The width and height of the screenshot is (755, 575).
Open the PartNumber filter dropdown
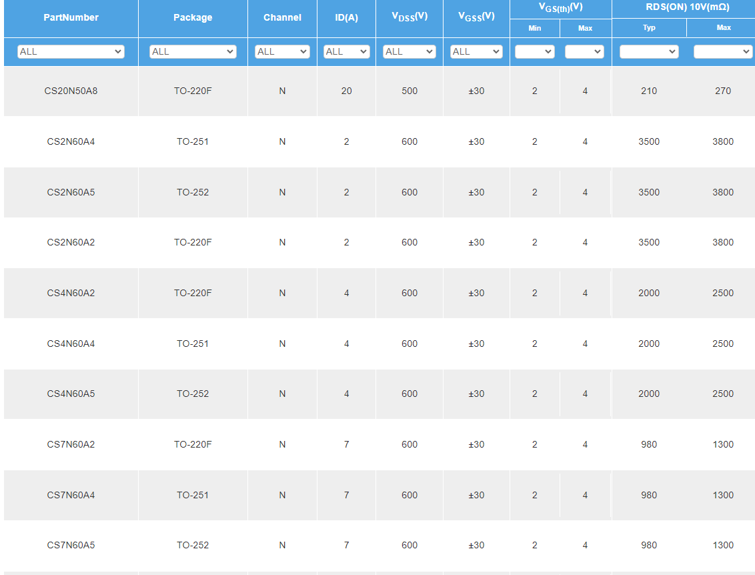click(71, 51)
